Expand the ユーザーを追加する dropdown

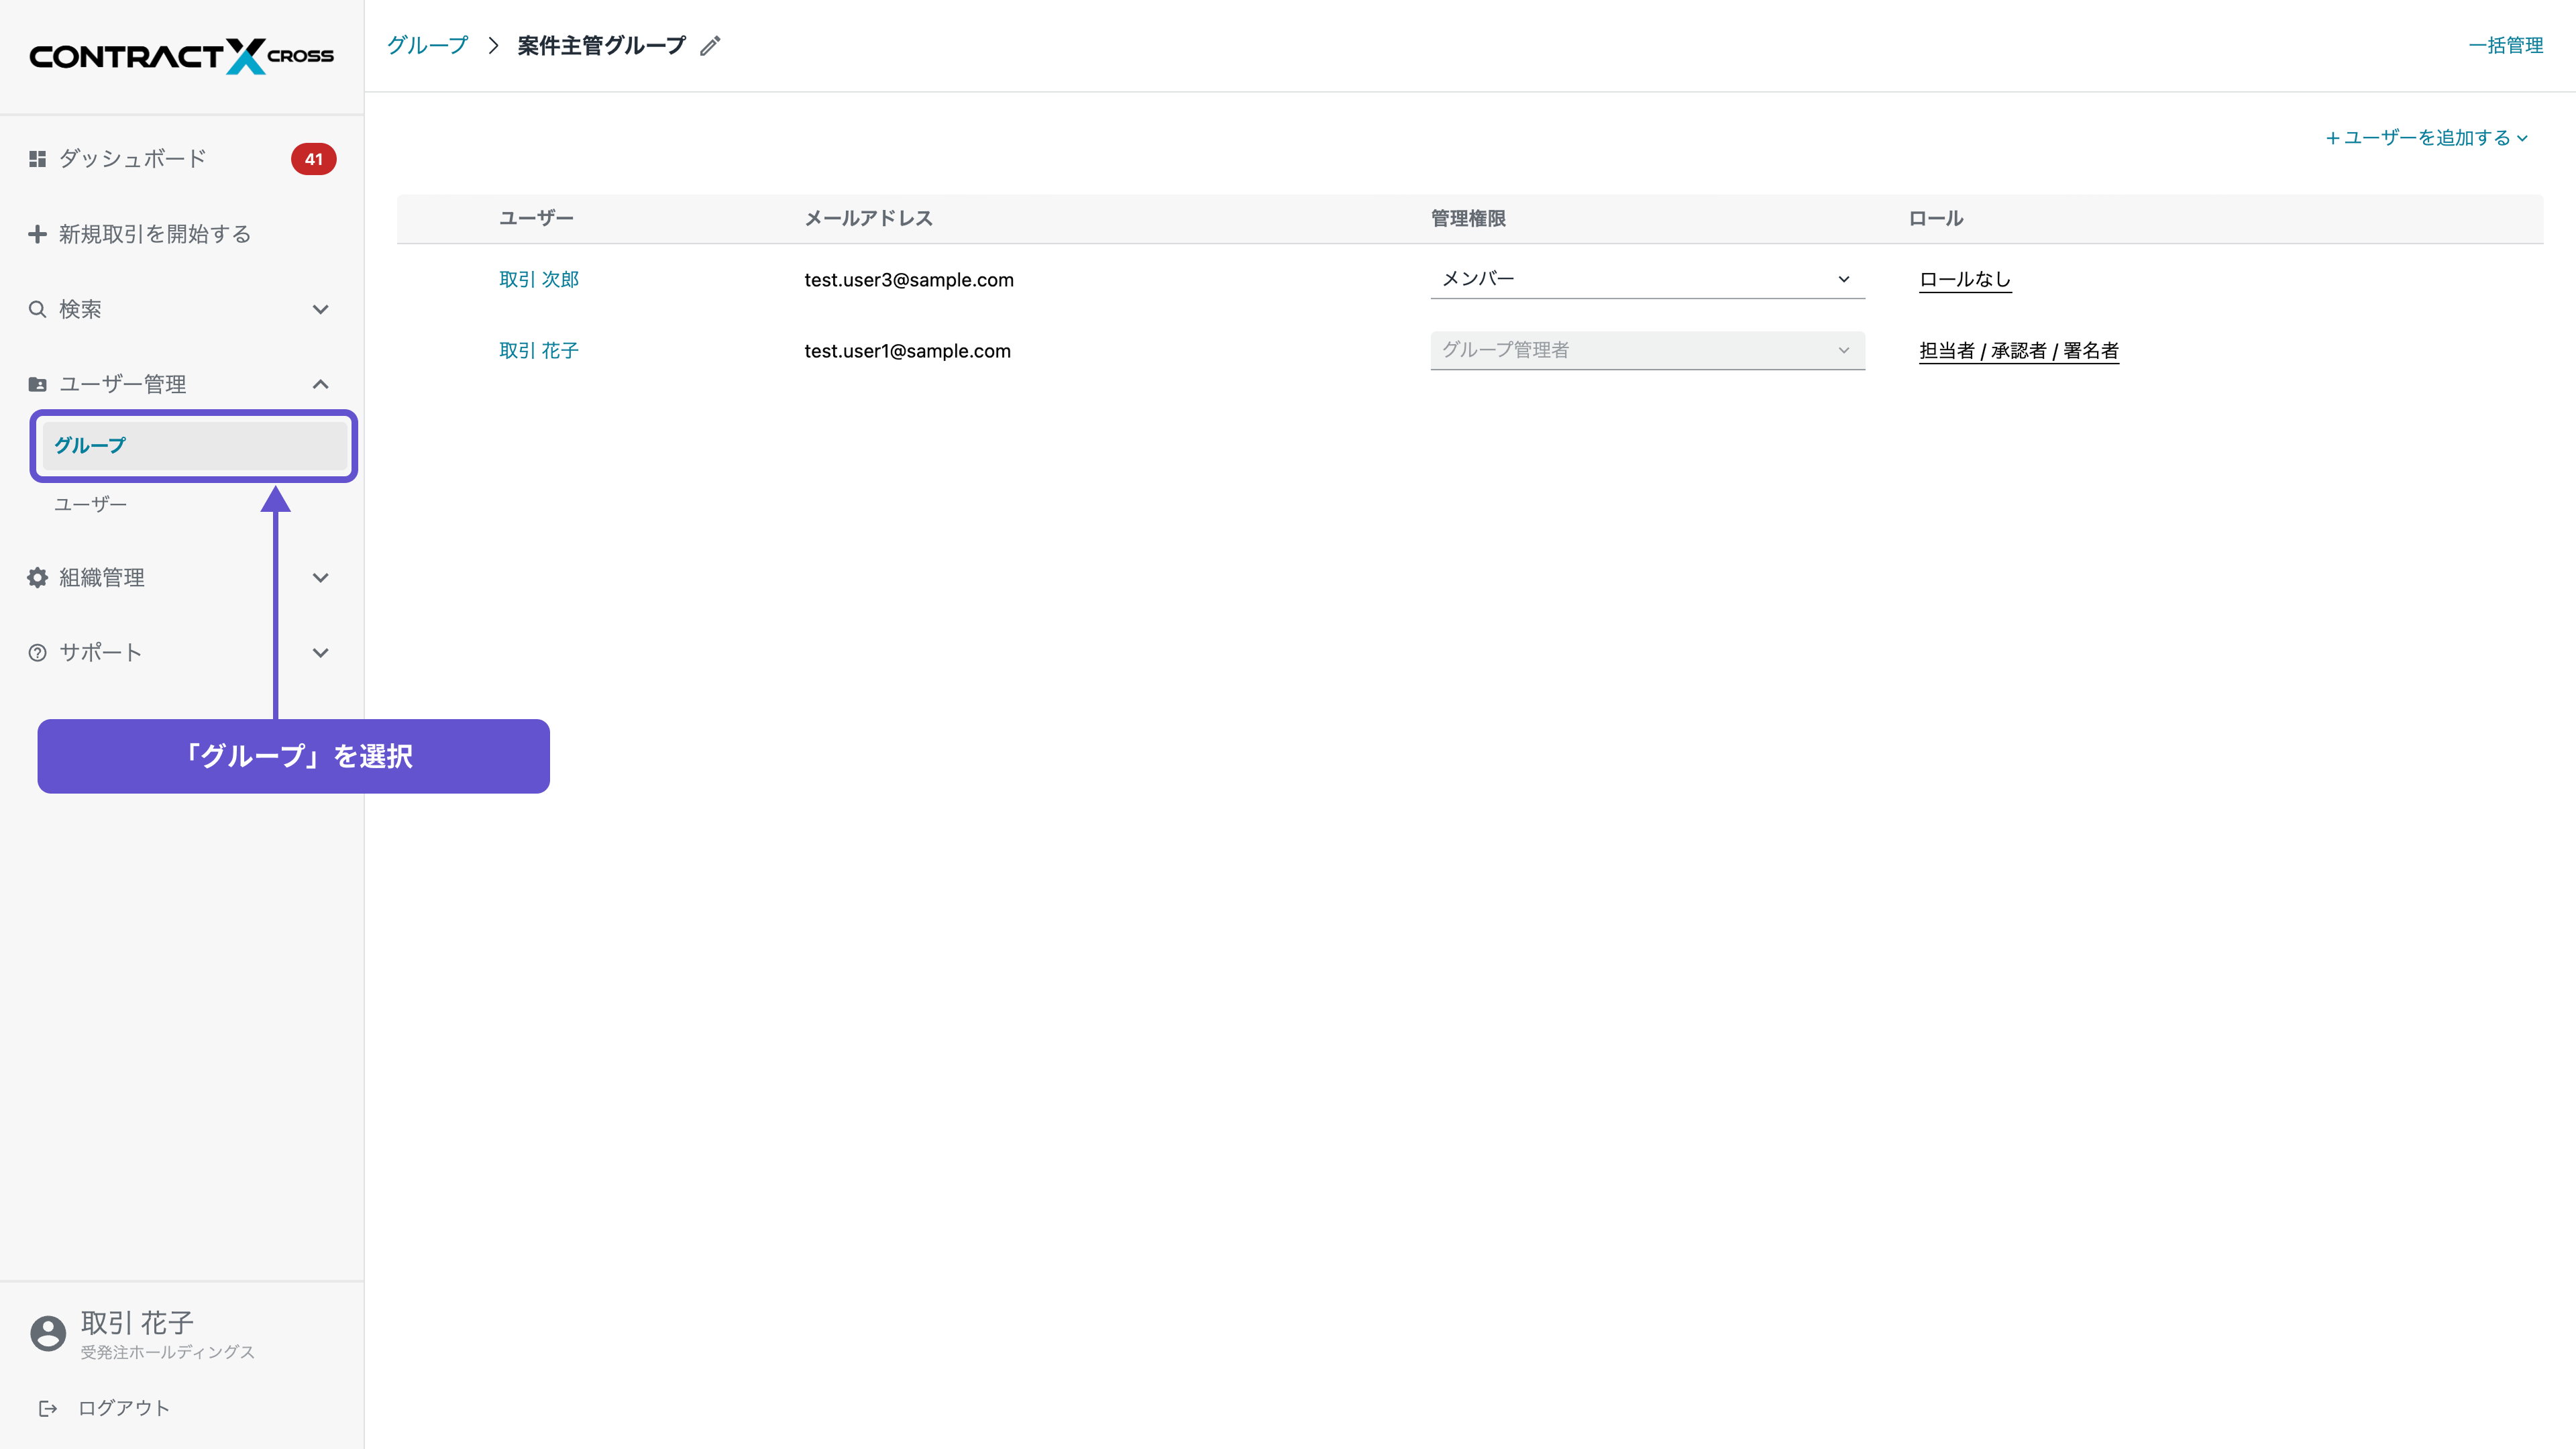coord(2427,138)
